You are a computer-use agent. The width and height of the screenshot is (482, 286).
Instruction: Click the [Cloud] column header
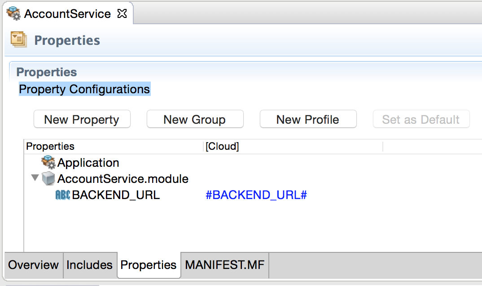pyautogui.click(x=222, y=147)
